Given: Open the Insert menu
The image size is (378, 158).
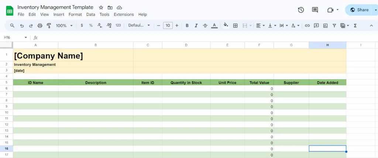Looking at the screenshot, I should coord(59,14).
